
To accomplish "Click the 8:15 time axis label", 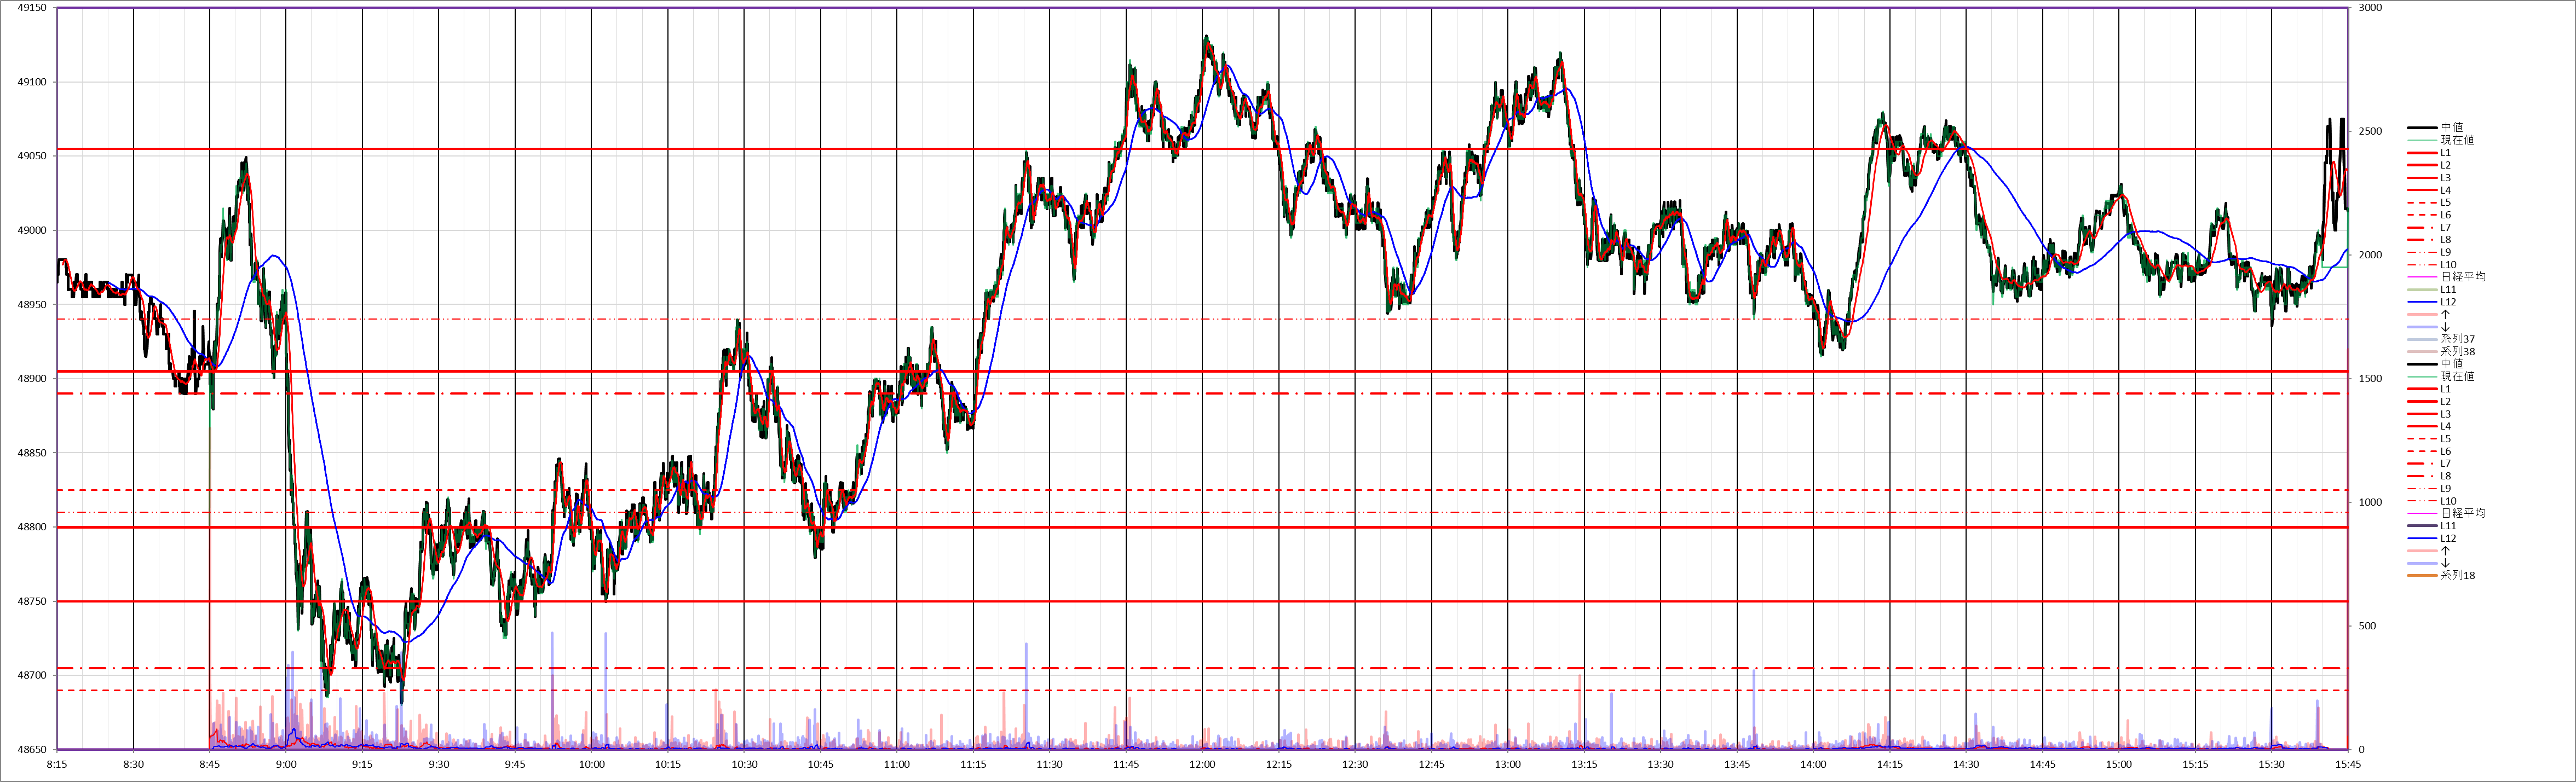I will point(57,765).
